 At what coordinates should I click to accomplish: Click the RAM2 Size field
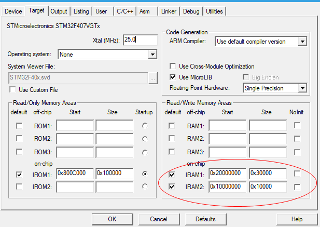click(x=268, y=139)
